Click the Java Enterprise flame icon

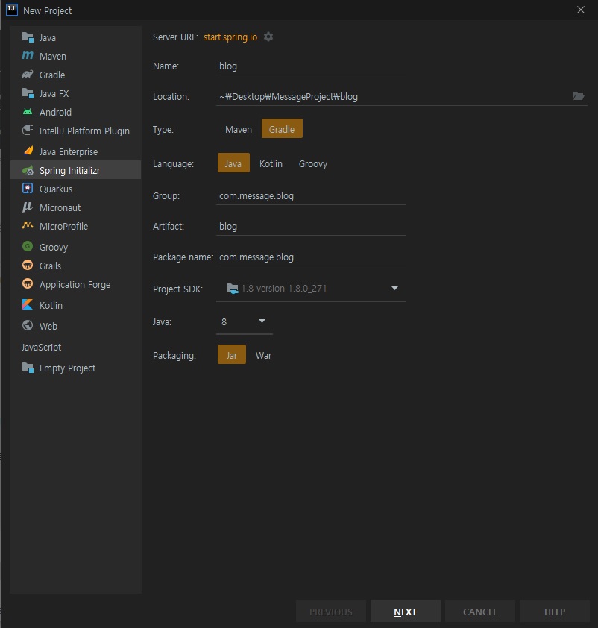(x=28, y=151)
